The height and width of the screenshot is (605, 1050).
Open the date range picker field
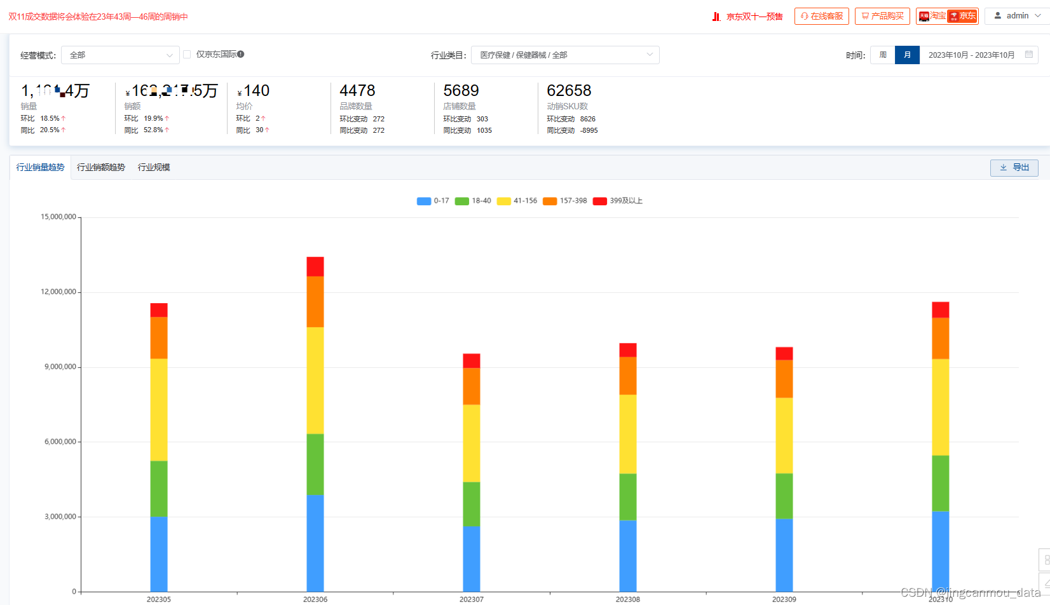pos(979,55)
